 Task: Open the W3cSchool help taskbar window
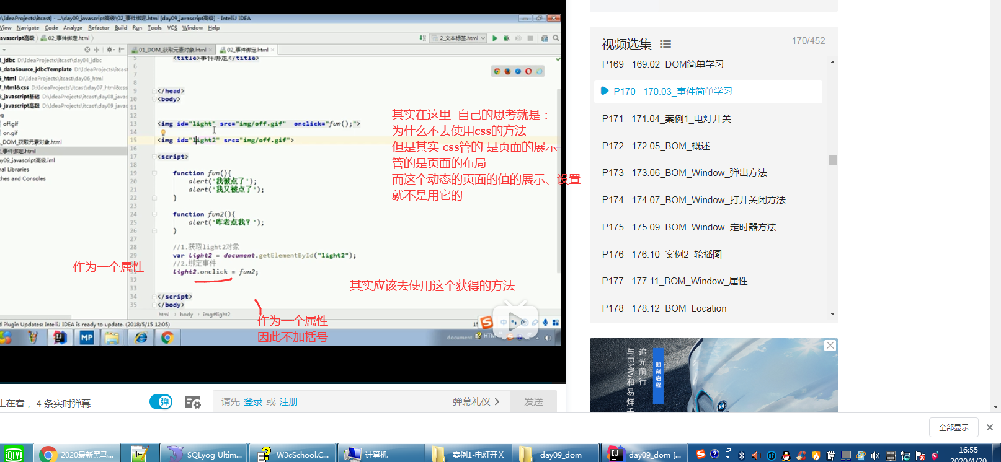coord(293,455)
